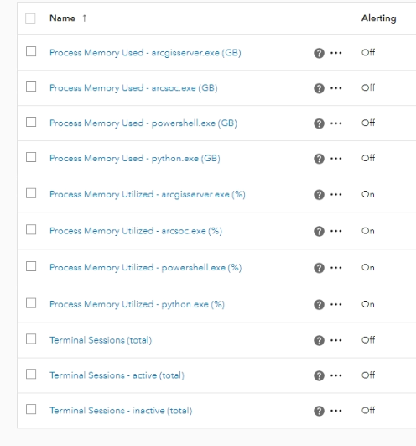Screen dimensions: 416x446
Task: Expand ellipsis menu for python.exe Memory Used
Action: (336, 159)
